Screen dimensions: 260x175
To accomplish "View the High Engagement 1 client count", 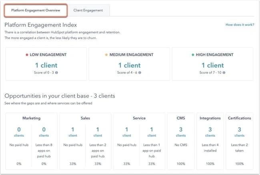I will pyautogui.click(x=212, y=65).
